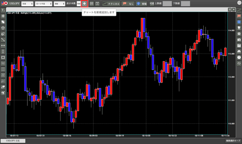The height and width of the screenshot is (144, 242).
Task: Open the Bid price type dropdown
Action: click(x=60, y=3)
